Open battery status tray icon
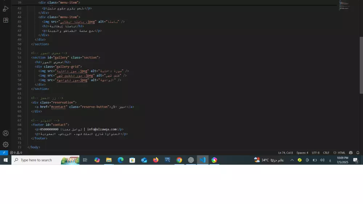 pyautogui.click(x=315, y=160)
